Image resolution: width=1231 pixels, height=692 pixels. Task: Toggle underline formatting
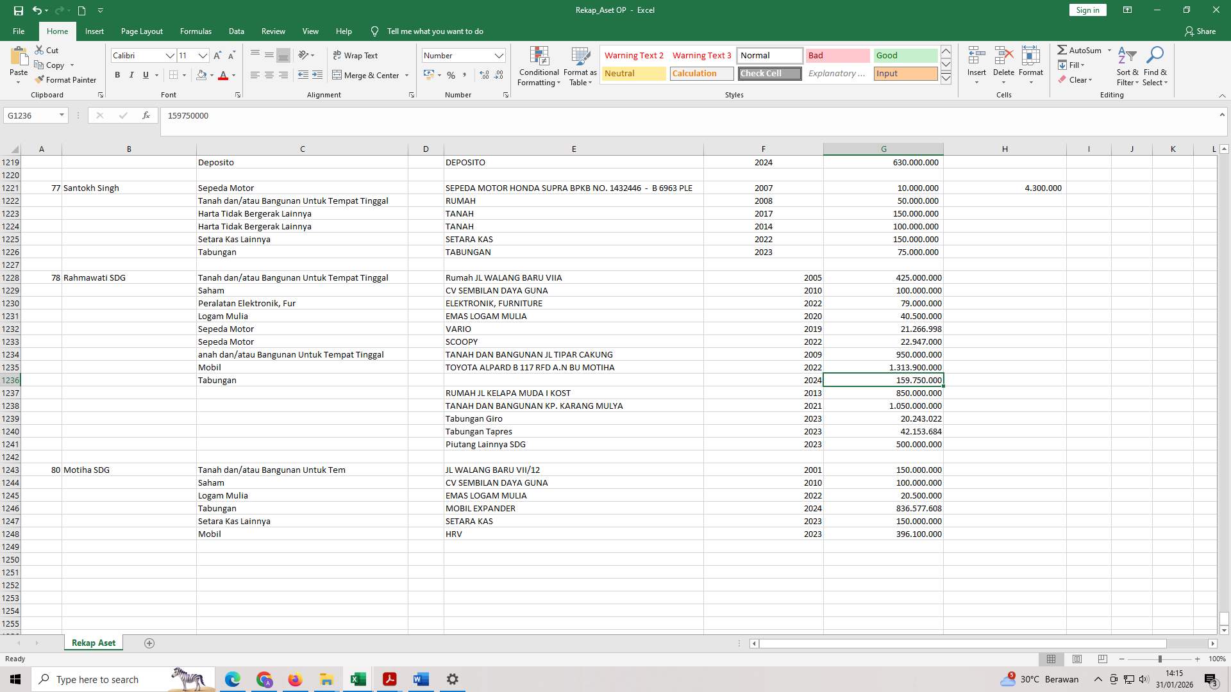[x=145, y=75]
